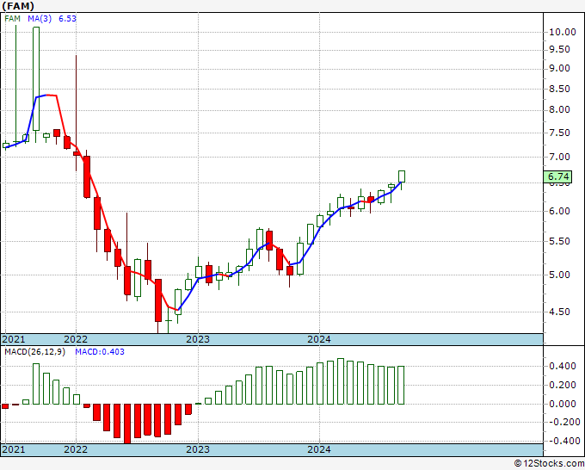This screenshot has width=585, height=470.
Task: Click the 5.00 price axis label
Action: coord(559,275)
